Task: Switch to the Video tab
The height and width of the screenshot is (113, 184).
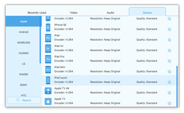Action: click(74, 13)
